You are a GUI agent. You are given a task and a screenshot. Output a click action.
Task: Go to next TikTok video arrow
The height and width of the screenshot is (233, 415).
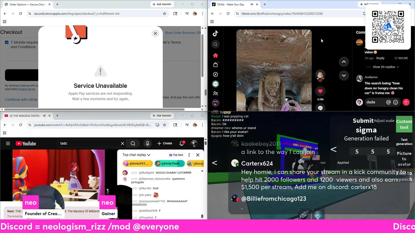tap(344, 75)
